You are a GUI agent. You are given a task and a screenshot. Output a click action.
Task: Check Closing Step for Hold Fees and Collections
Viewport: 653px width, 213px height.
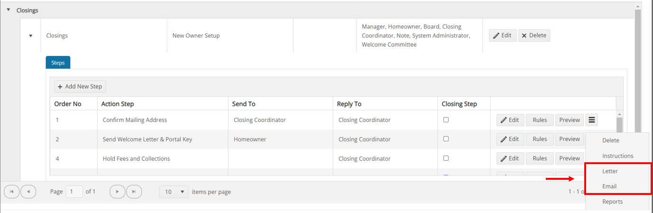point(446,158)
